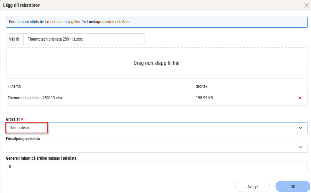Click the Grossist field label

pos(13,119)
